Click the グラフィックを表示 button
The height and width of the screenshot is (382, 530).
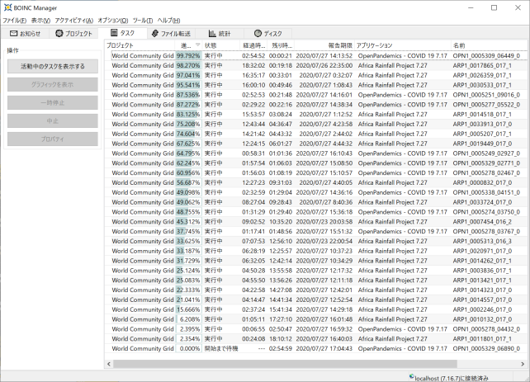tap(53, 84)
